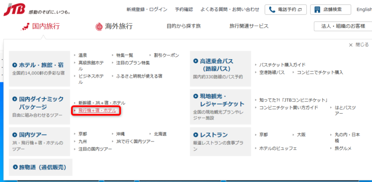Open the 旅行関連サービス menu

pos(249,26)
